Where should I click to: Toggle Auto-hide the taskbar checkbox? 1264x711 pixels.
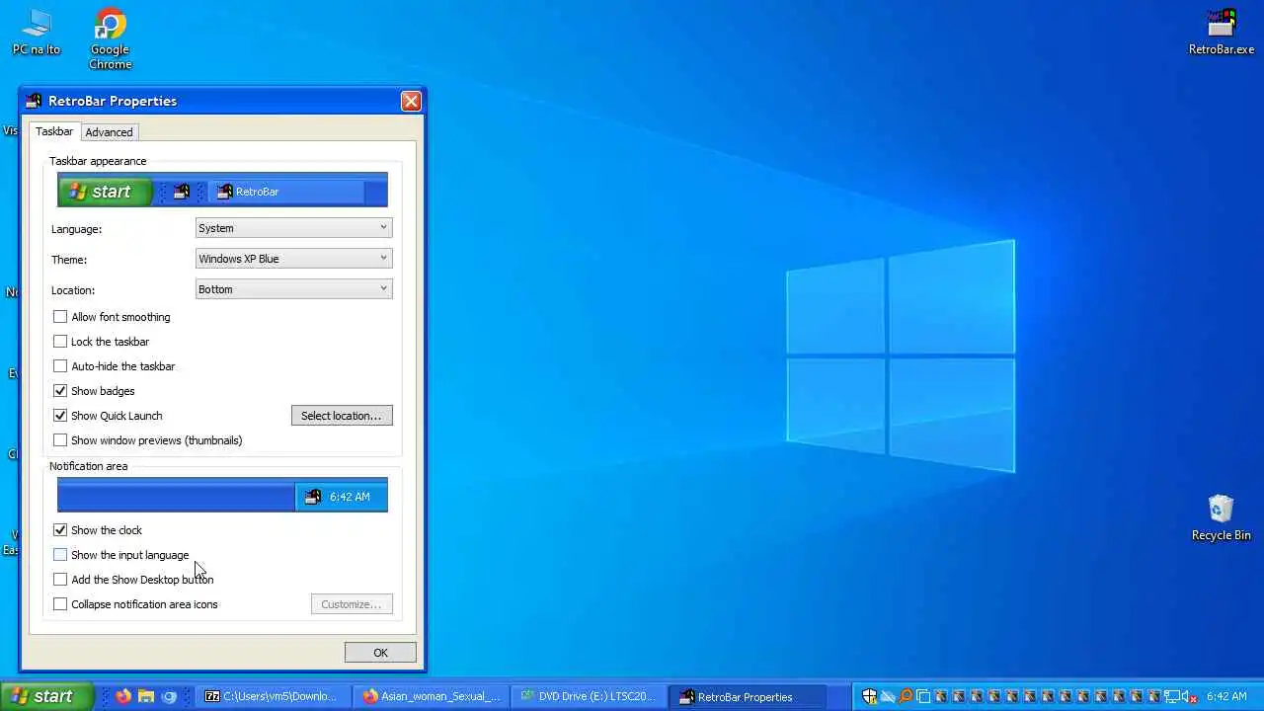tap(60, 366)
